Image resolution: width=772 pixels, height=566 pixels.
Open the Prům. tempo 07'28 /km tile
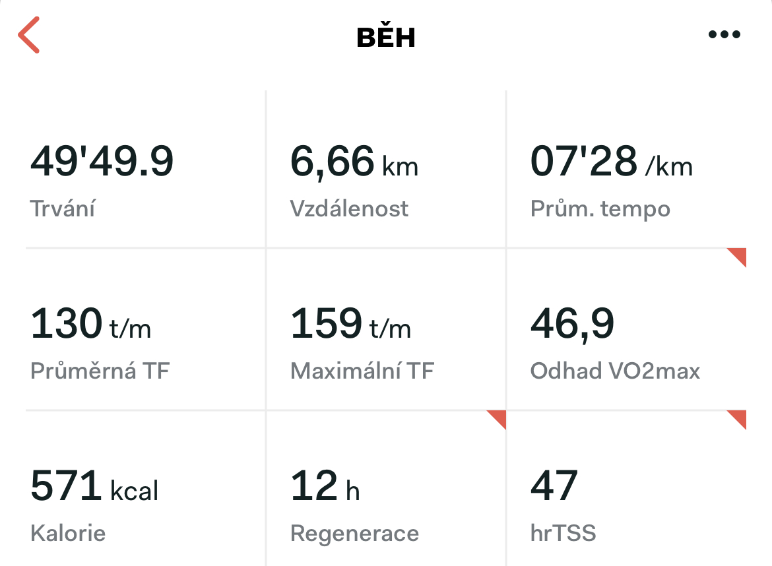[x=626, y=170]
